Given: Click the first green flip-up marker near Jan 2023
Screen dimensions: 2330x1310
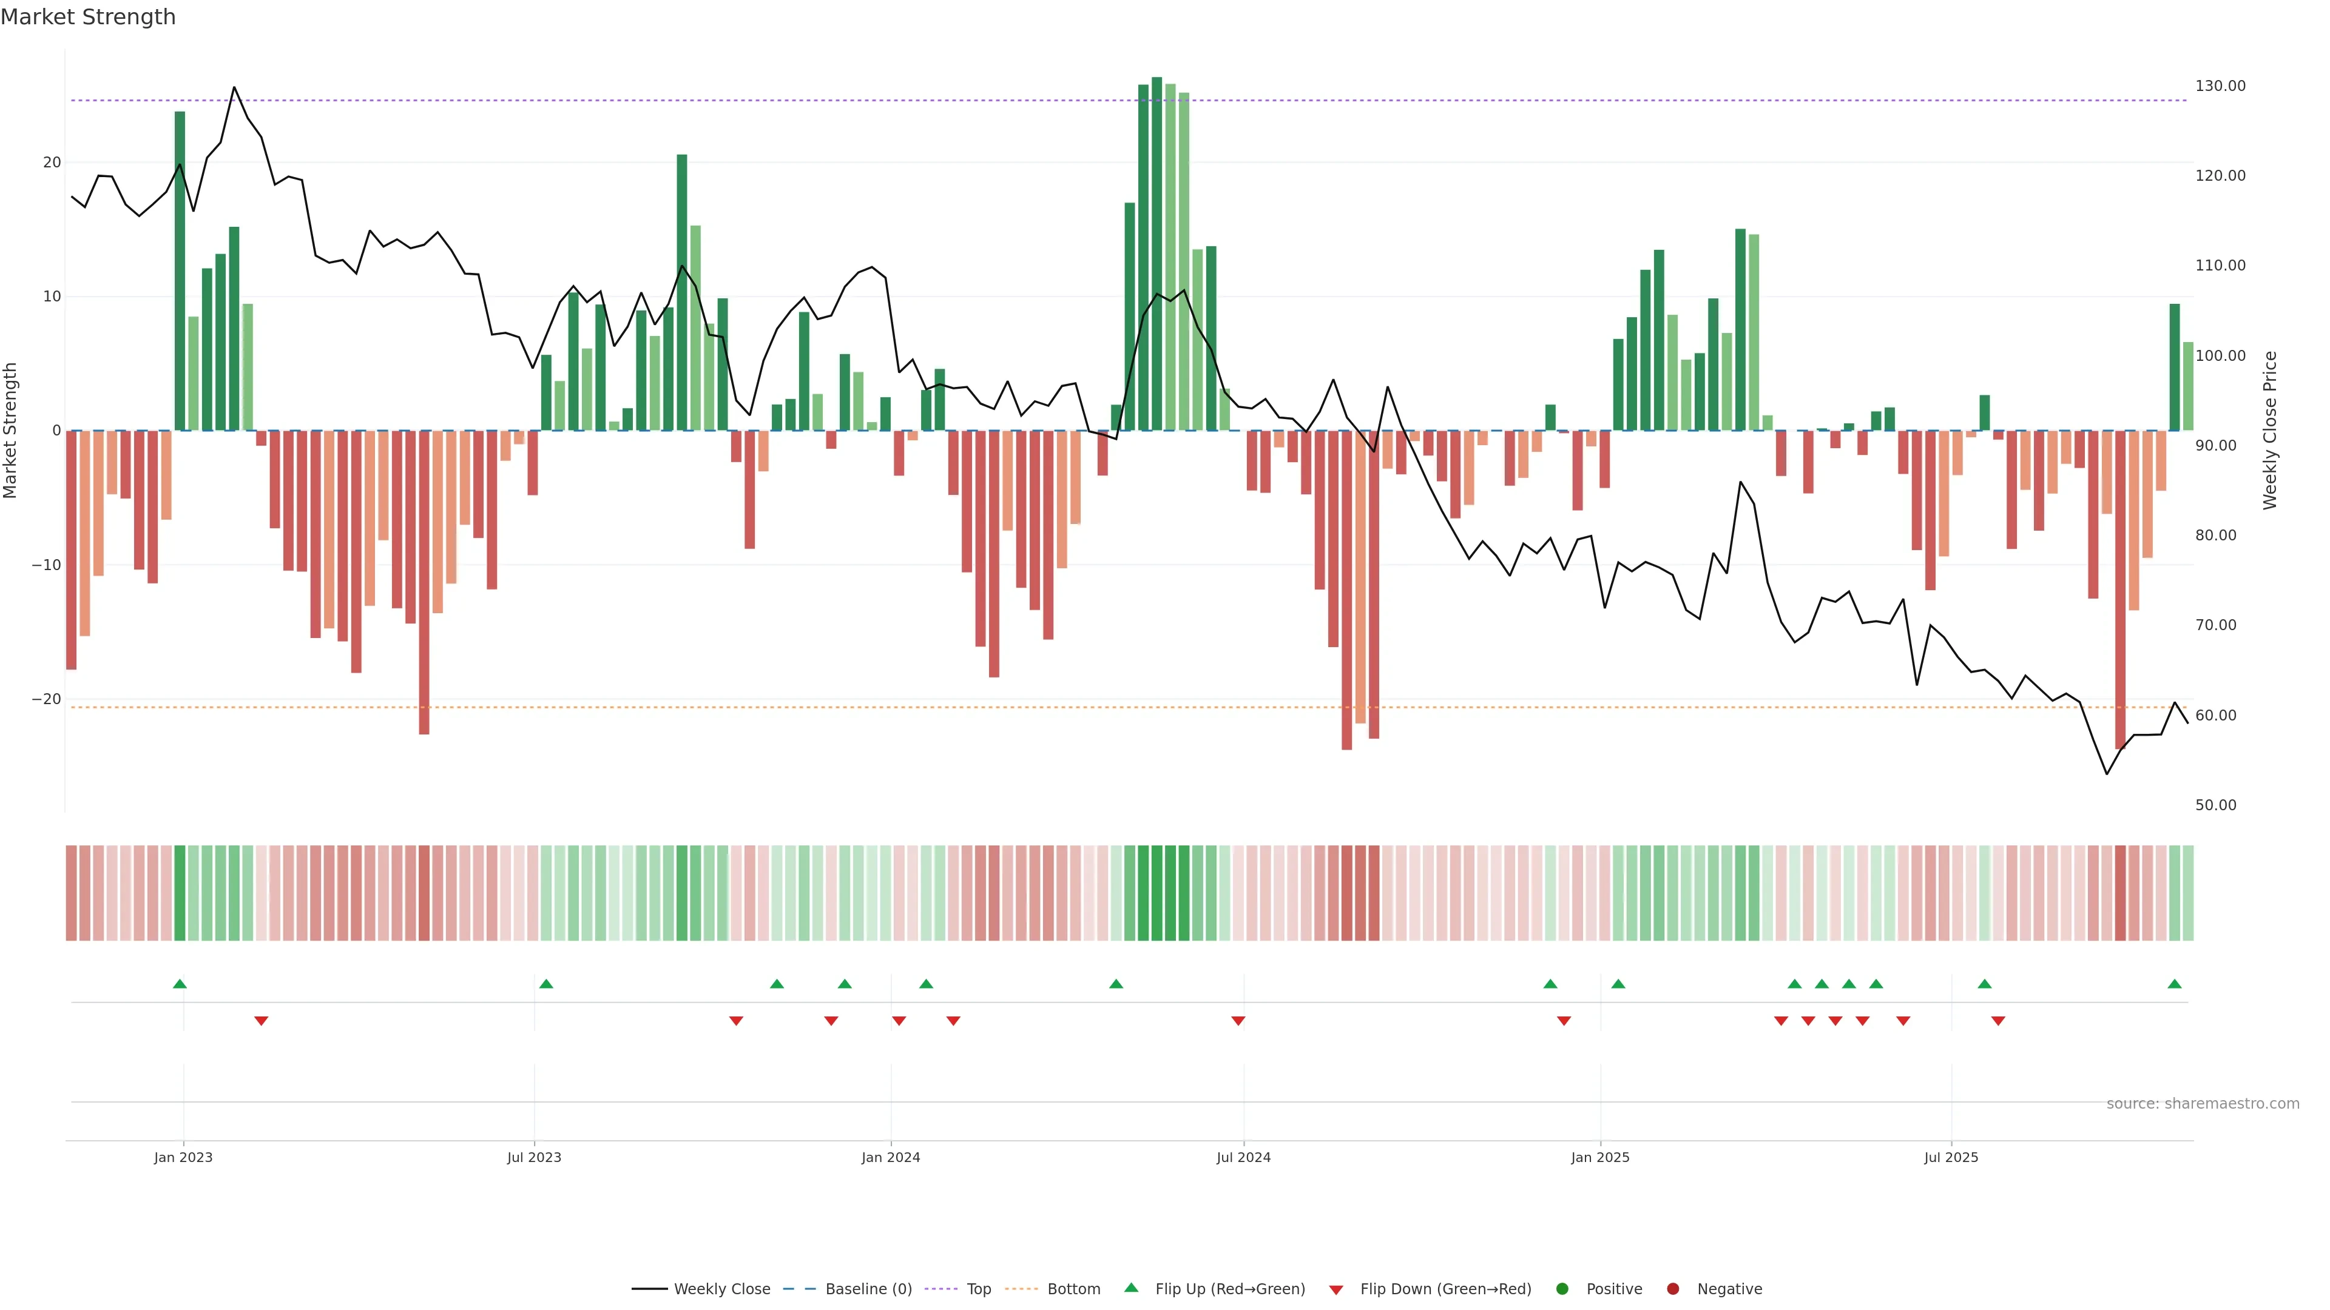Looking at the screenshot, I should pos(179,984).
